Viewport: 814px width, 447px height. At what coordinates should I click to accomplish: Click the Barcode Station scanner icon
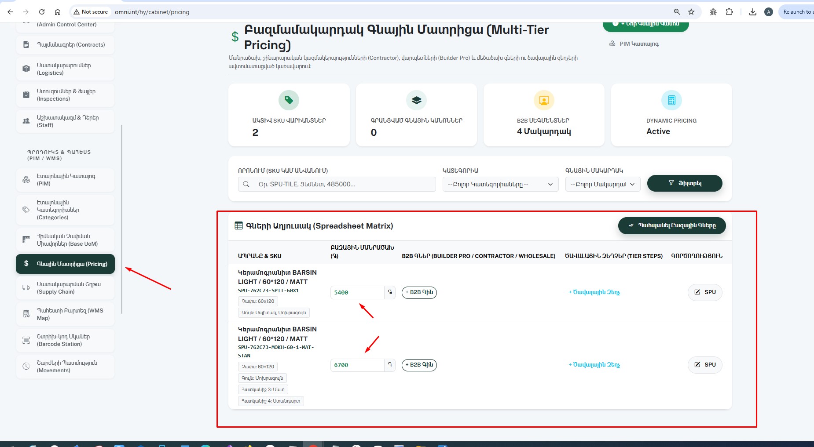pos(26,340)
